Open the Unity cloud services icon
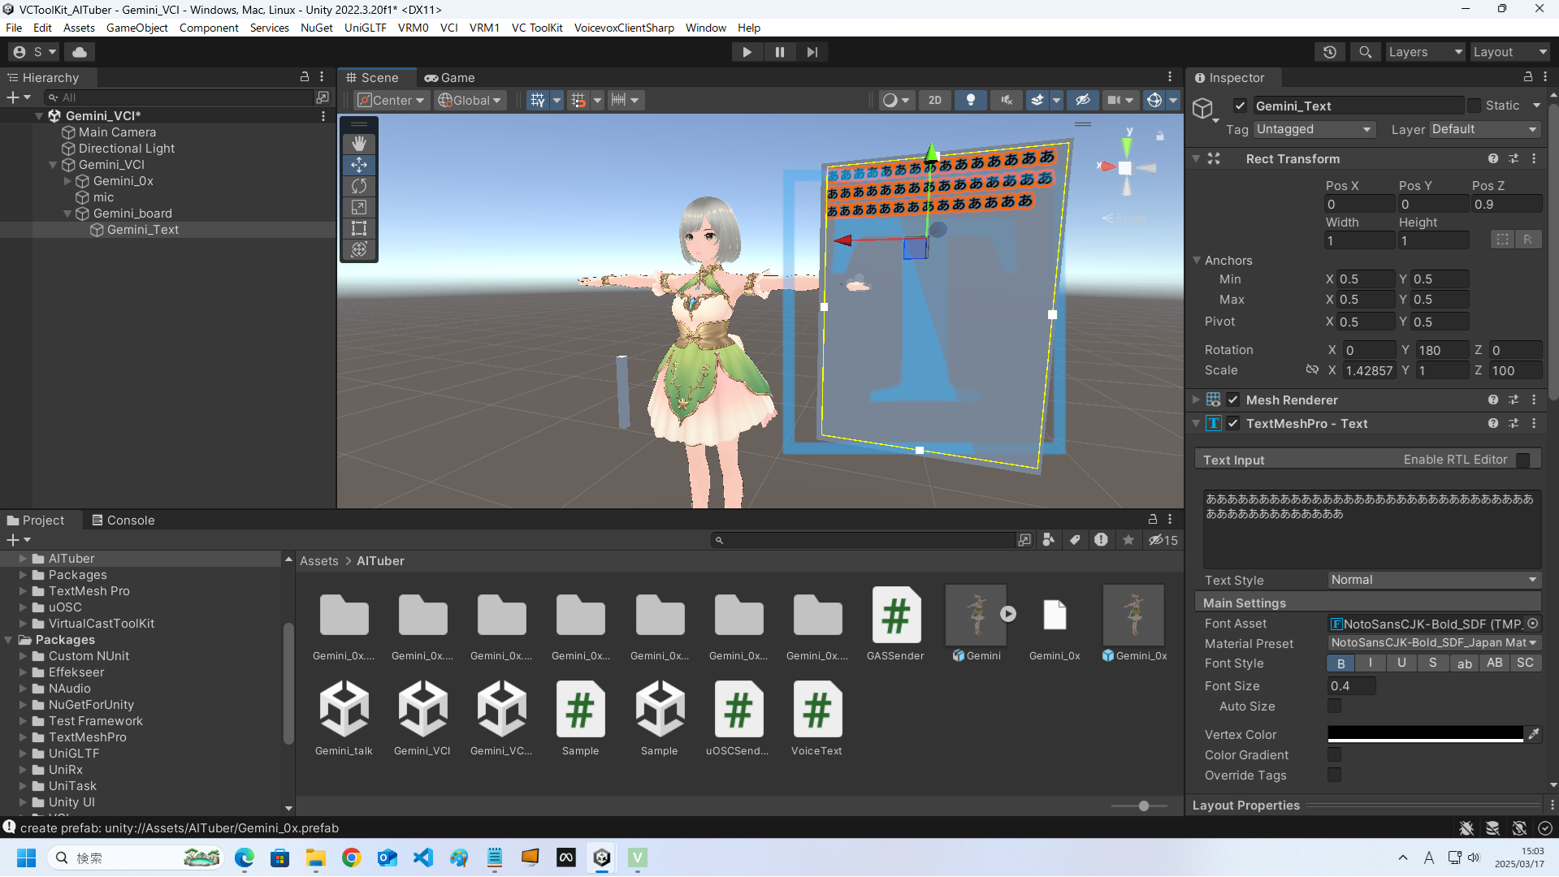1559x877 pixels. click(80, 52)
